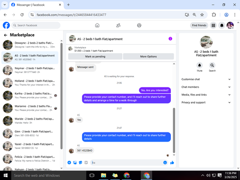Choose a GIF in the composer
The image size is (240, 180).
tap(86, 163)
